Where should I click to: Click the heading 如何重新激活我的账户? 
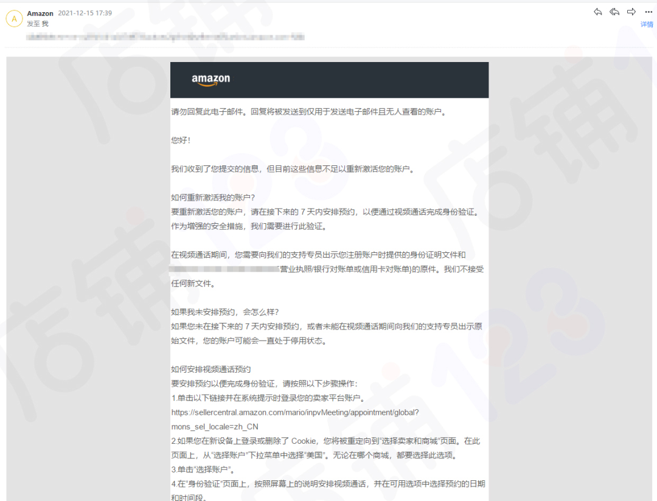(x=212, y=196)
